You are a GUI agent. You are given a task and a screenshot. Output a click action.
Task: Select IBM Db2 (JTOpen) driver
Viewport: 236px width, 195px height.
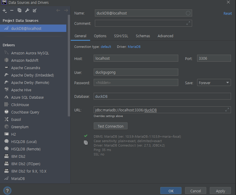34,164
